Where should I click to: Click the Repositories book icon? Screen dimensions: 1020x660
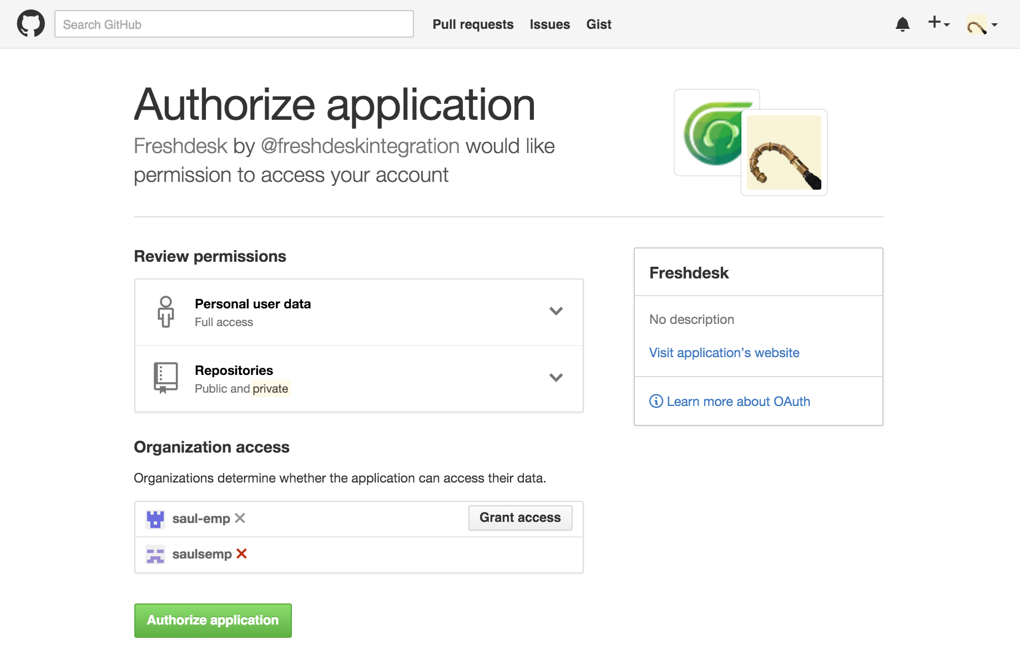pyautogui.click(x=165, y=378)
